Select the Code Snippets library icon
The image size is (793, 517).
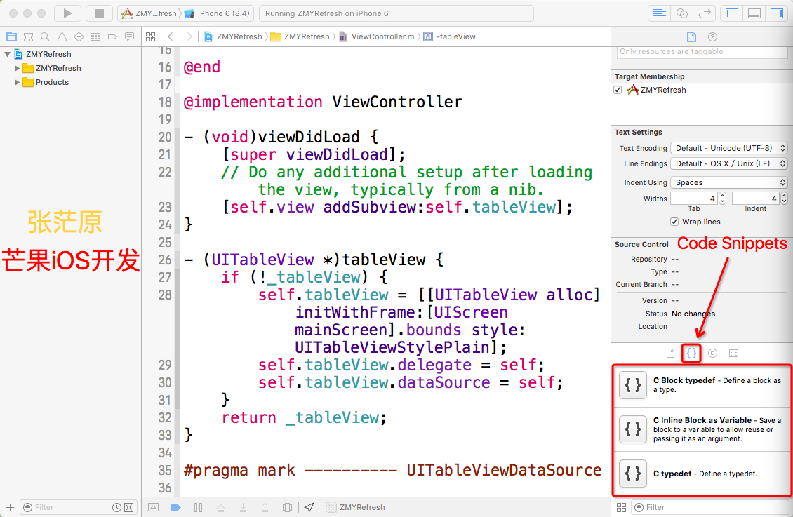tap(692, 354)
